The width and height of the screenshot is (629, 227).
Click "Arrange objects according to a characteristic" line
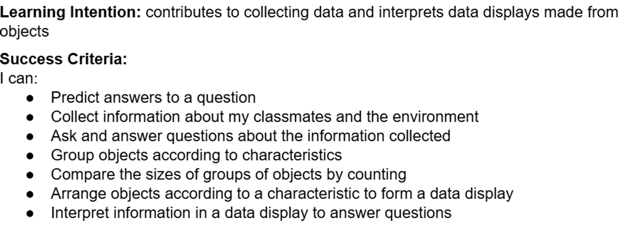(281, 194)
